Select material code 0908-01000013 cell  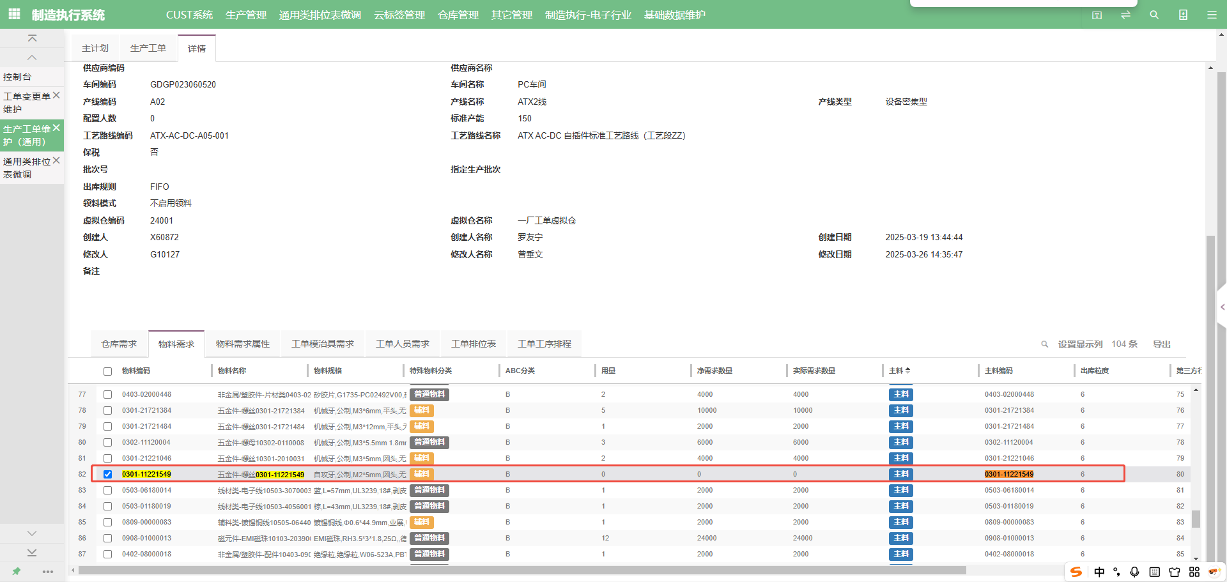coord(147,539)
